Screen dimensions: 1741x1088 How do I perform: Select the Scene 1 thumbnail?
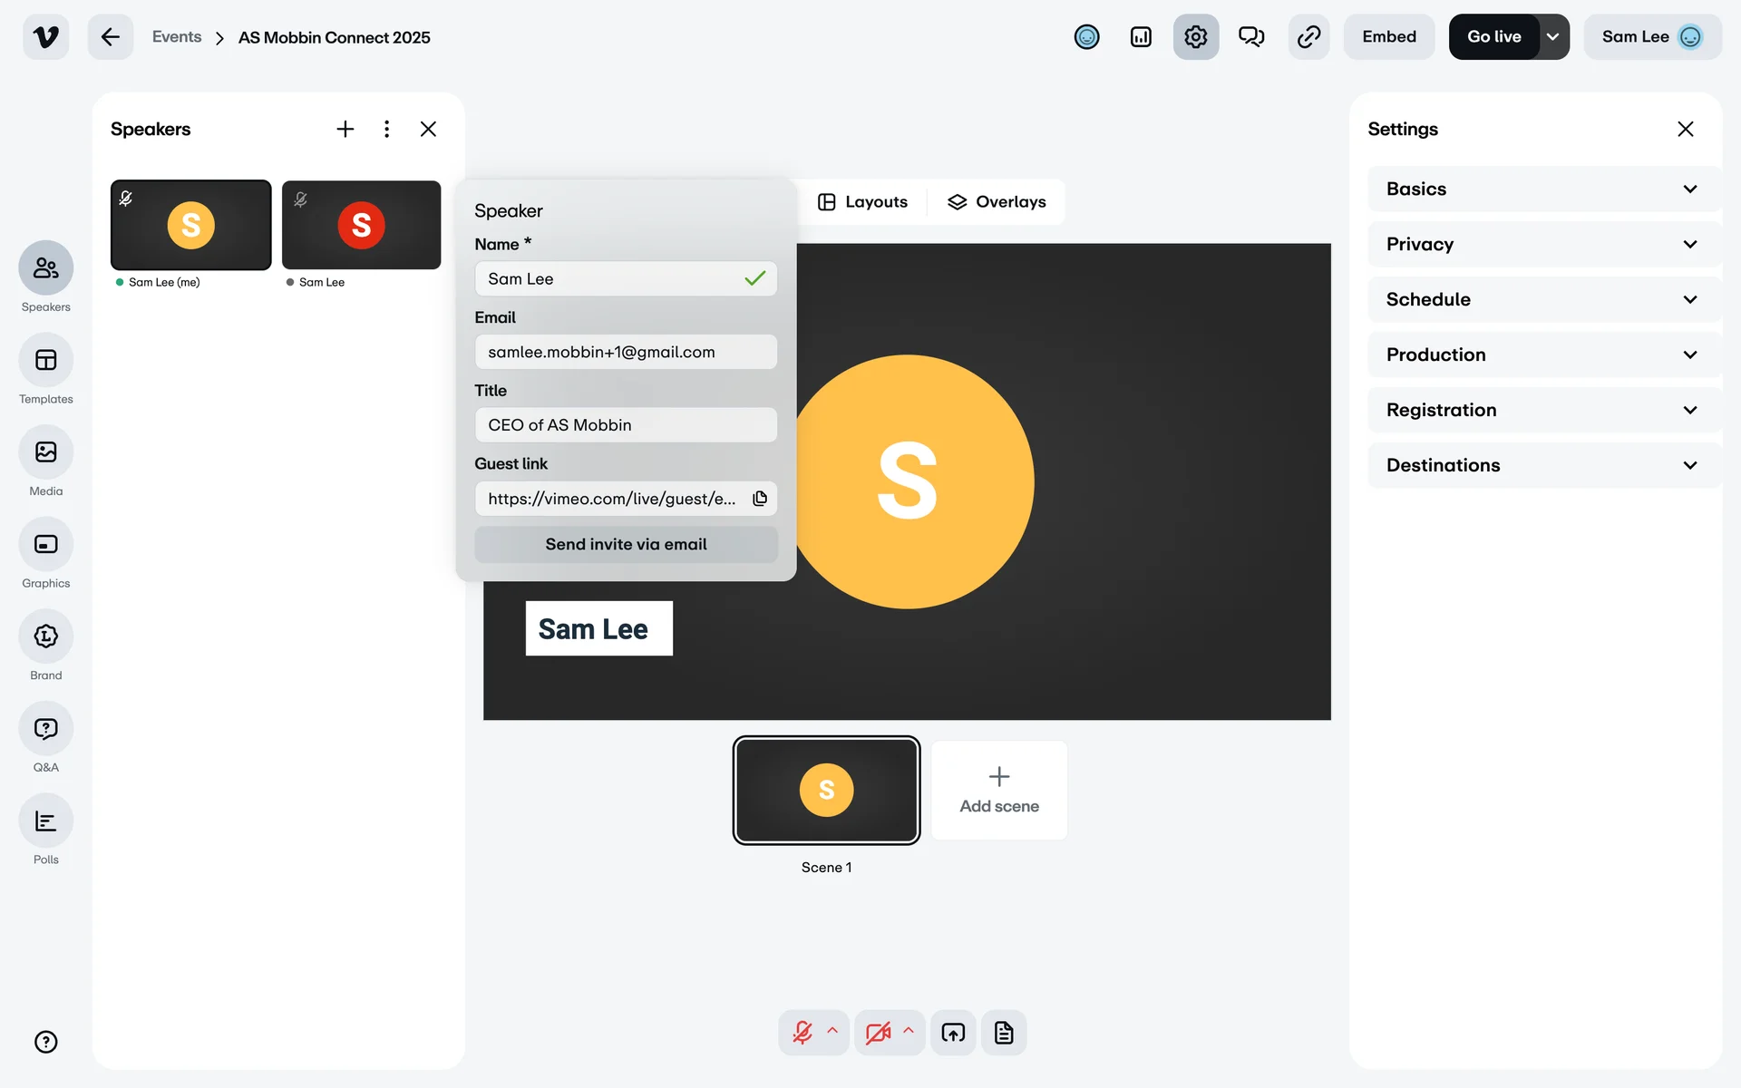tap(826, 790)
